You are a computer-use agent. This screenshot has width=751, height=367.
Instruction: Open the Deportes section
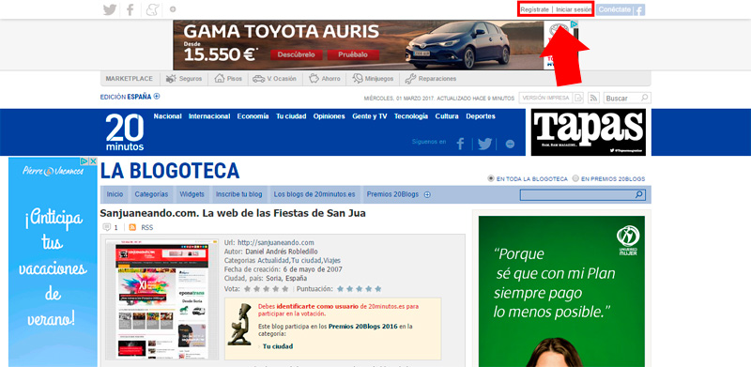pos(481,116)
